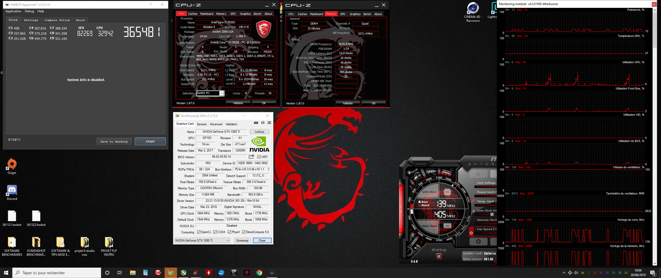Open Google Chrome from taskbar
The width and height of the screenshot is (661, 278).
click(x=259, y=273)
